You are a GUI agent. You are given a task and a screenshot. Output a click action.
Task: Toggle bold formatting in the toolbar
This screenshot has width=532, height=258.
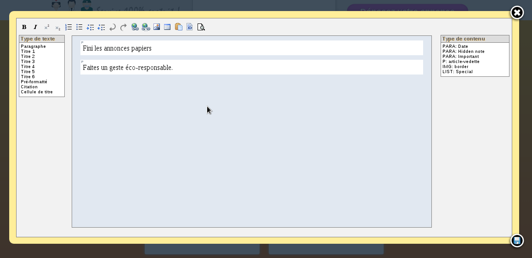pos(24,27)
